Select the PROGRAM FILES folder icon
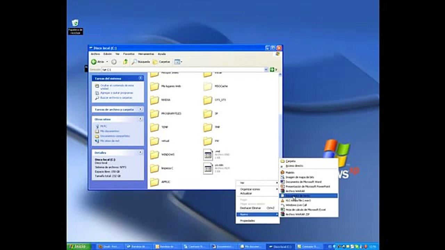This screenshot has height=250, width=445. (154, 114)
